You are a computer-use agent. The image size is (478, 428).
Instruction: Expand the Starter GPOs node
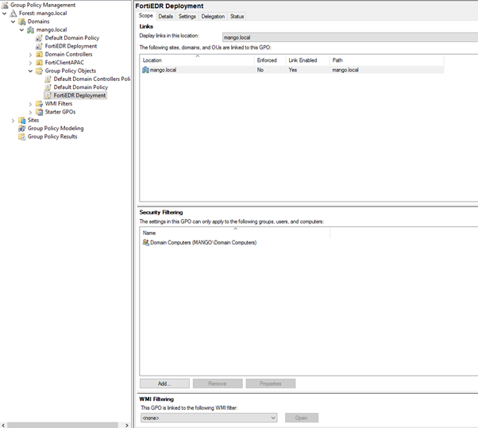click(30, 113)
